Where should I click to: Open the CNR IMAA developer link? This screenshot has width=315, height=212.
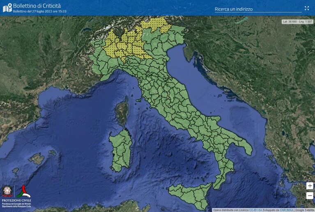287,210
